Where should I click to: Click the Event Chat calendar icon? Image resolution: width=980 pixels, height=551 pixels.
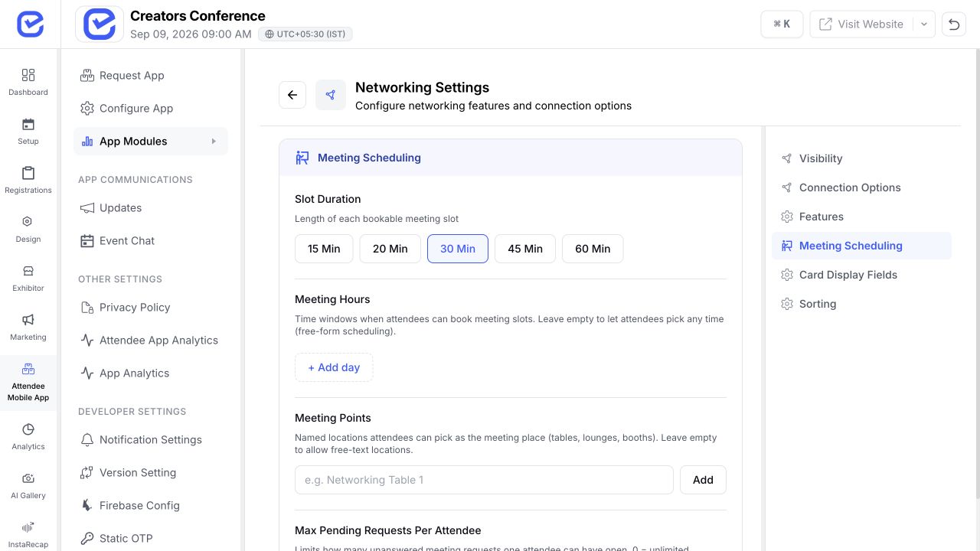(x=87, y=241)
